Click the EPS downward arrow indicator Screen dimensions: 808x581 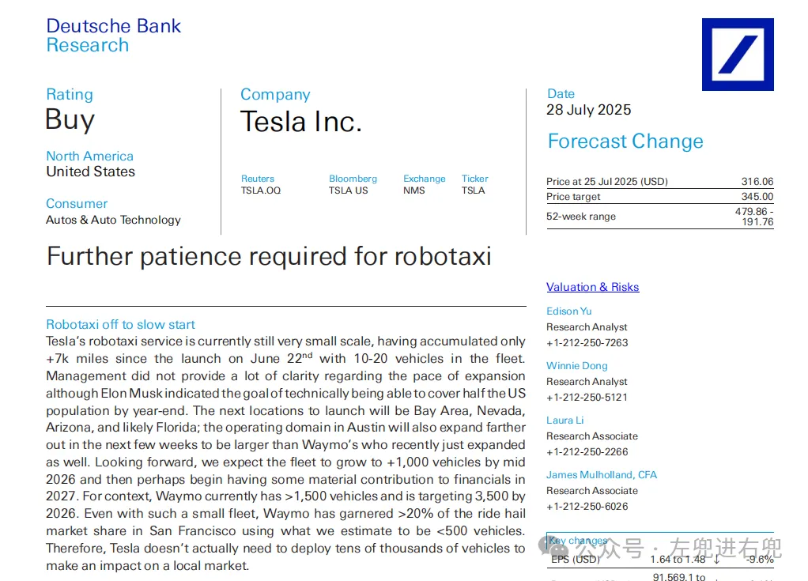716,560
